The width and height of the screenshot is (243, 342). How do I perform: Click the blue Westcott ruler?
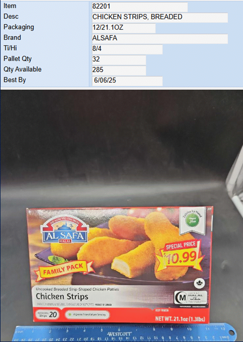click(x=124, y=334)
